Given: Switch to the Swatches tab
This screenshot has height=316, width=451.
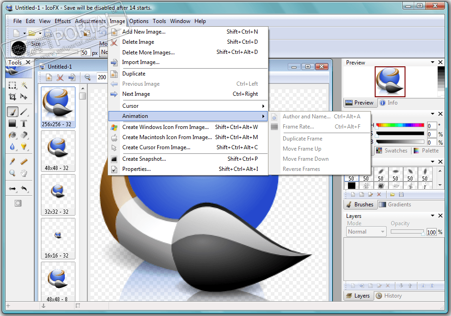Looking at the screenshot, I should [392, 151].
